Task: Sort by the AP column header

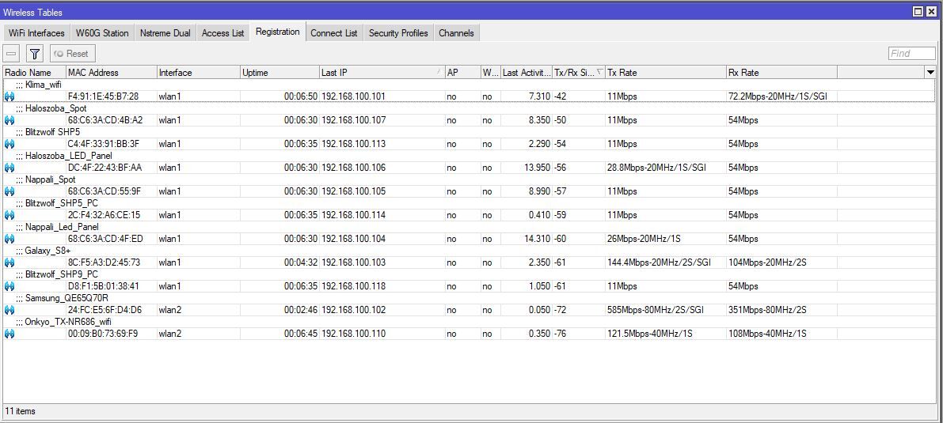Action: coord(462,73)
